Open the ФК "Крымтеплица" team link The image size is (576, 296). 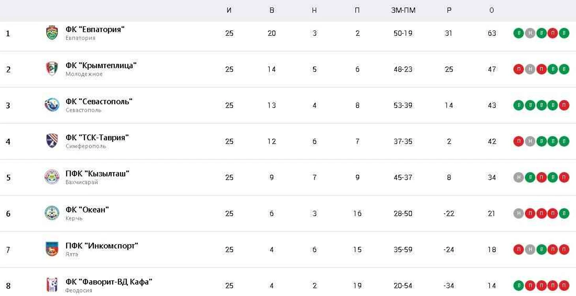101,65
